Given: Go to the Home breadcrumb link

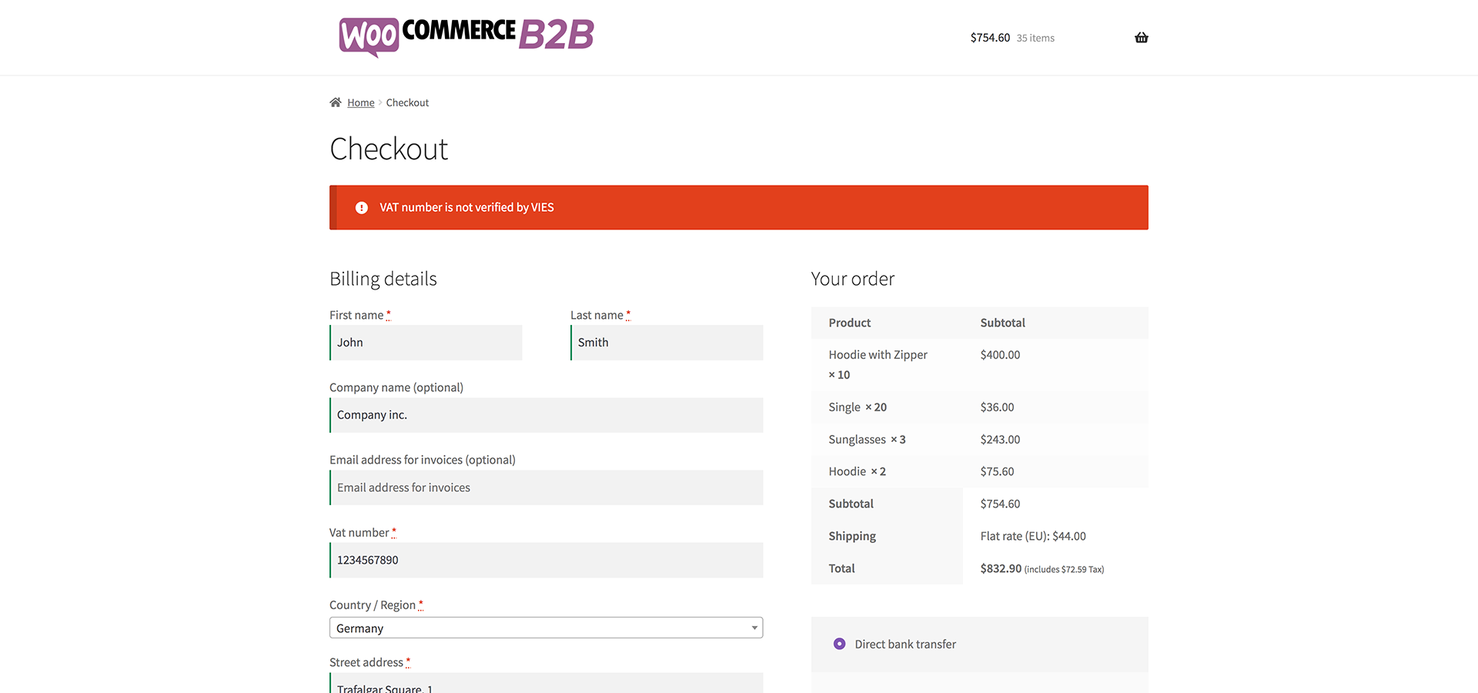Looking at the screenshot, I should (360, 103).
